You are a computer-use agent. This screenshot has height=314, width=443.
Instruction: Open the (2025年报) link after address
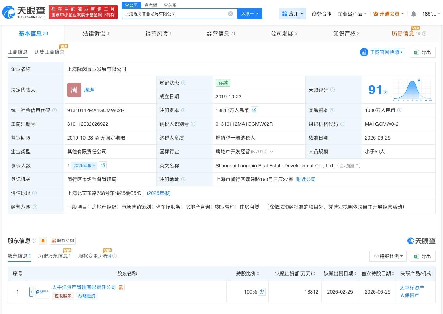pos(159,193)
